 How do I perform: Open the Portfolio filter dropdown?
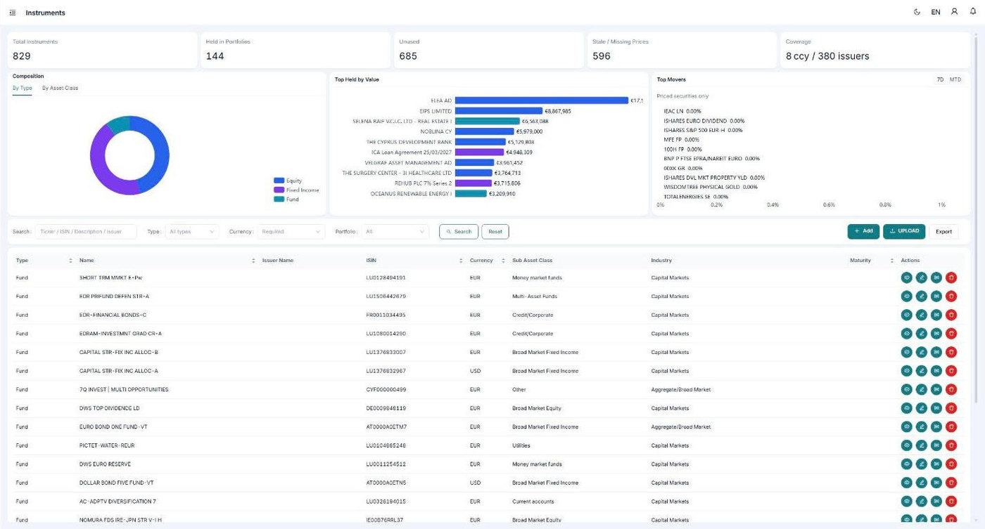coord(395,231)
